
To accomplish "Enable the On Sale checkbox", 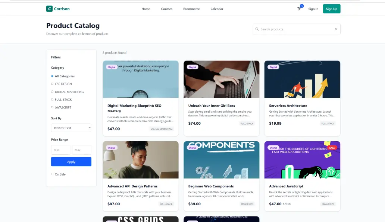I will [52, 174].
